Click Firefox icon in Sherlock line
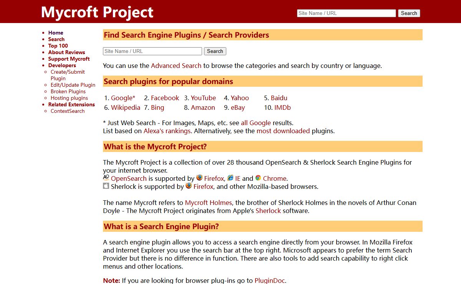 (189, 186)
